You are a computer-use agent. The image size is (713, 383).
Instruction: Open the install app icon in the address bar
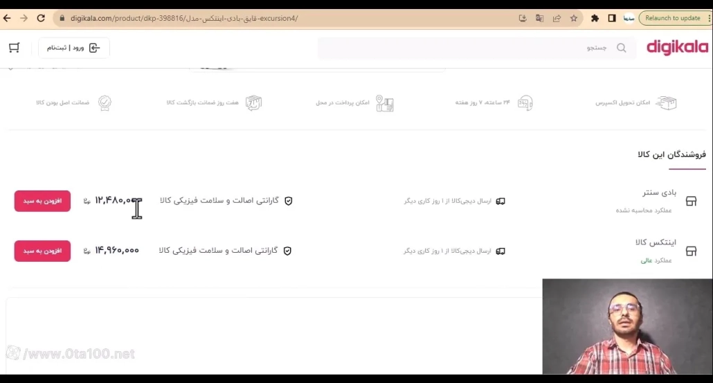pyautogui.click(x=523, y=18)
